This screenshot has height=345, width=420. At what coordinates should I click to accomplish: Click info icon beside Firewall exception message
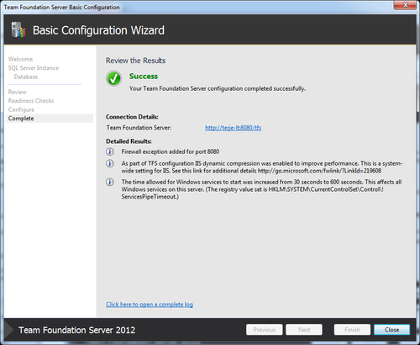click(x=110, y=151)
